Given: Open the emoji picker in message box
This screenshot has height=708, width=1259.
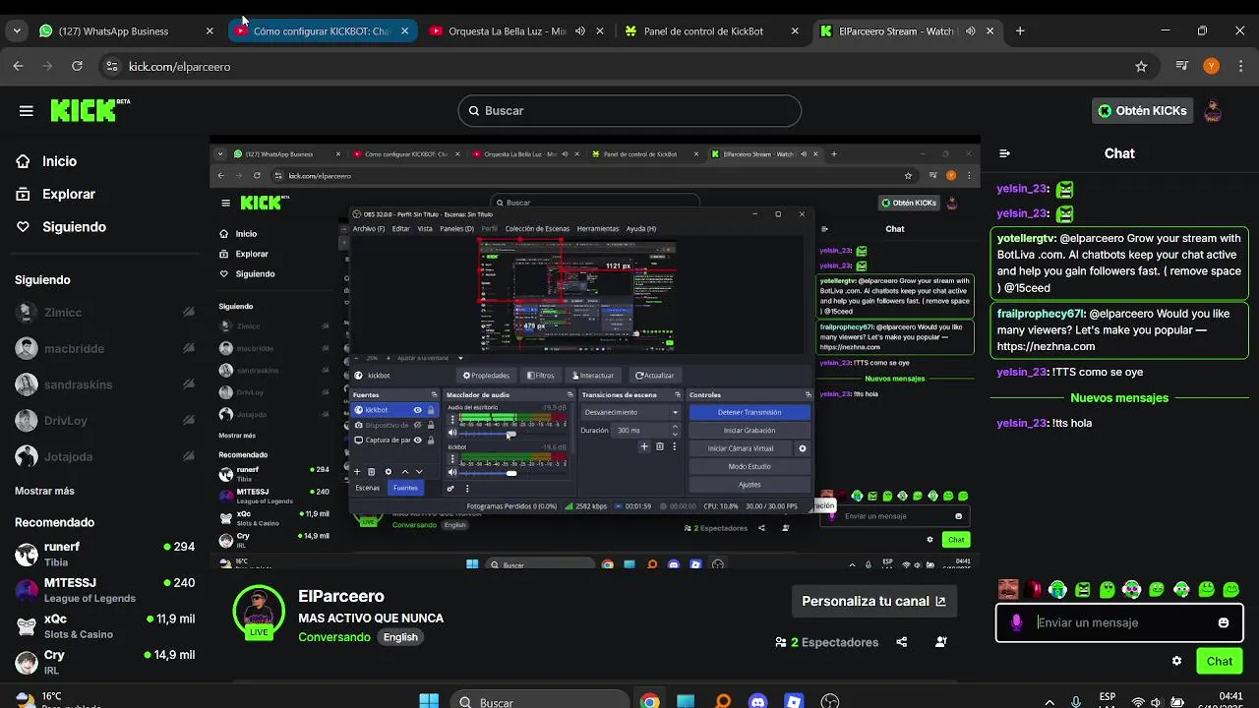Looking at the screenshot, I should (1223, 622).
